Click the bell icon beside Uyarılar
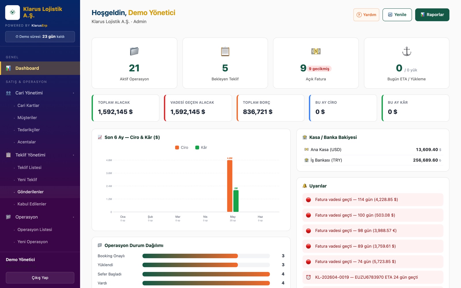Screen dimensions: 461x288 coord(305,186)
